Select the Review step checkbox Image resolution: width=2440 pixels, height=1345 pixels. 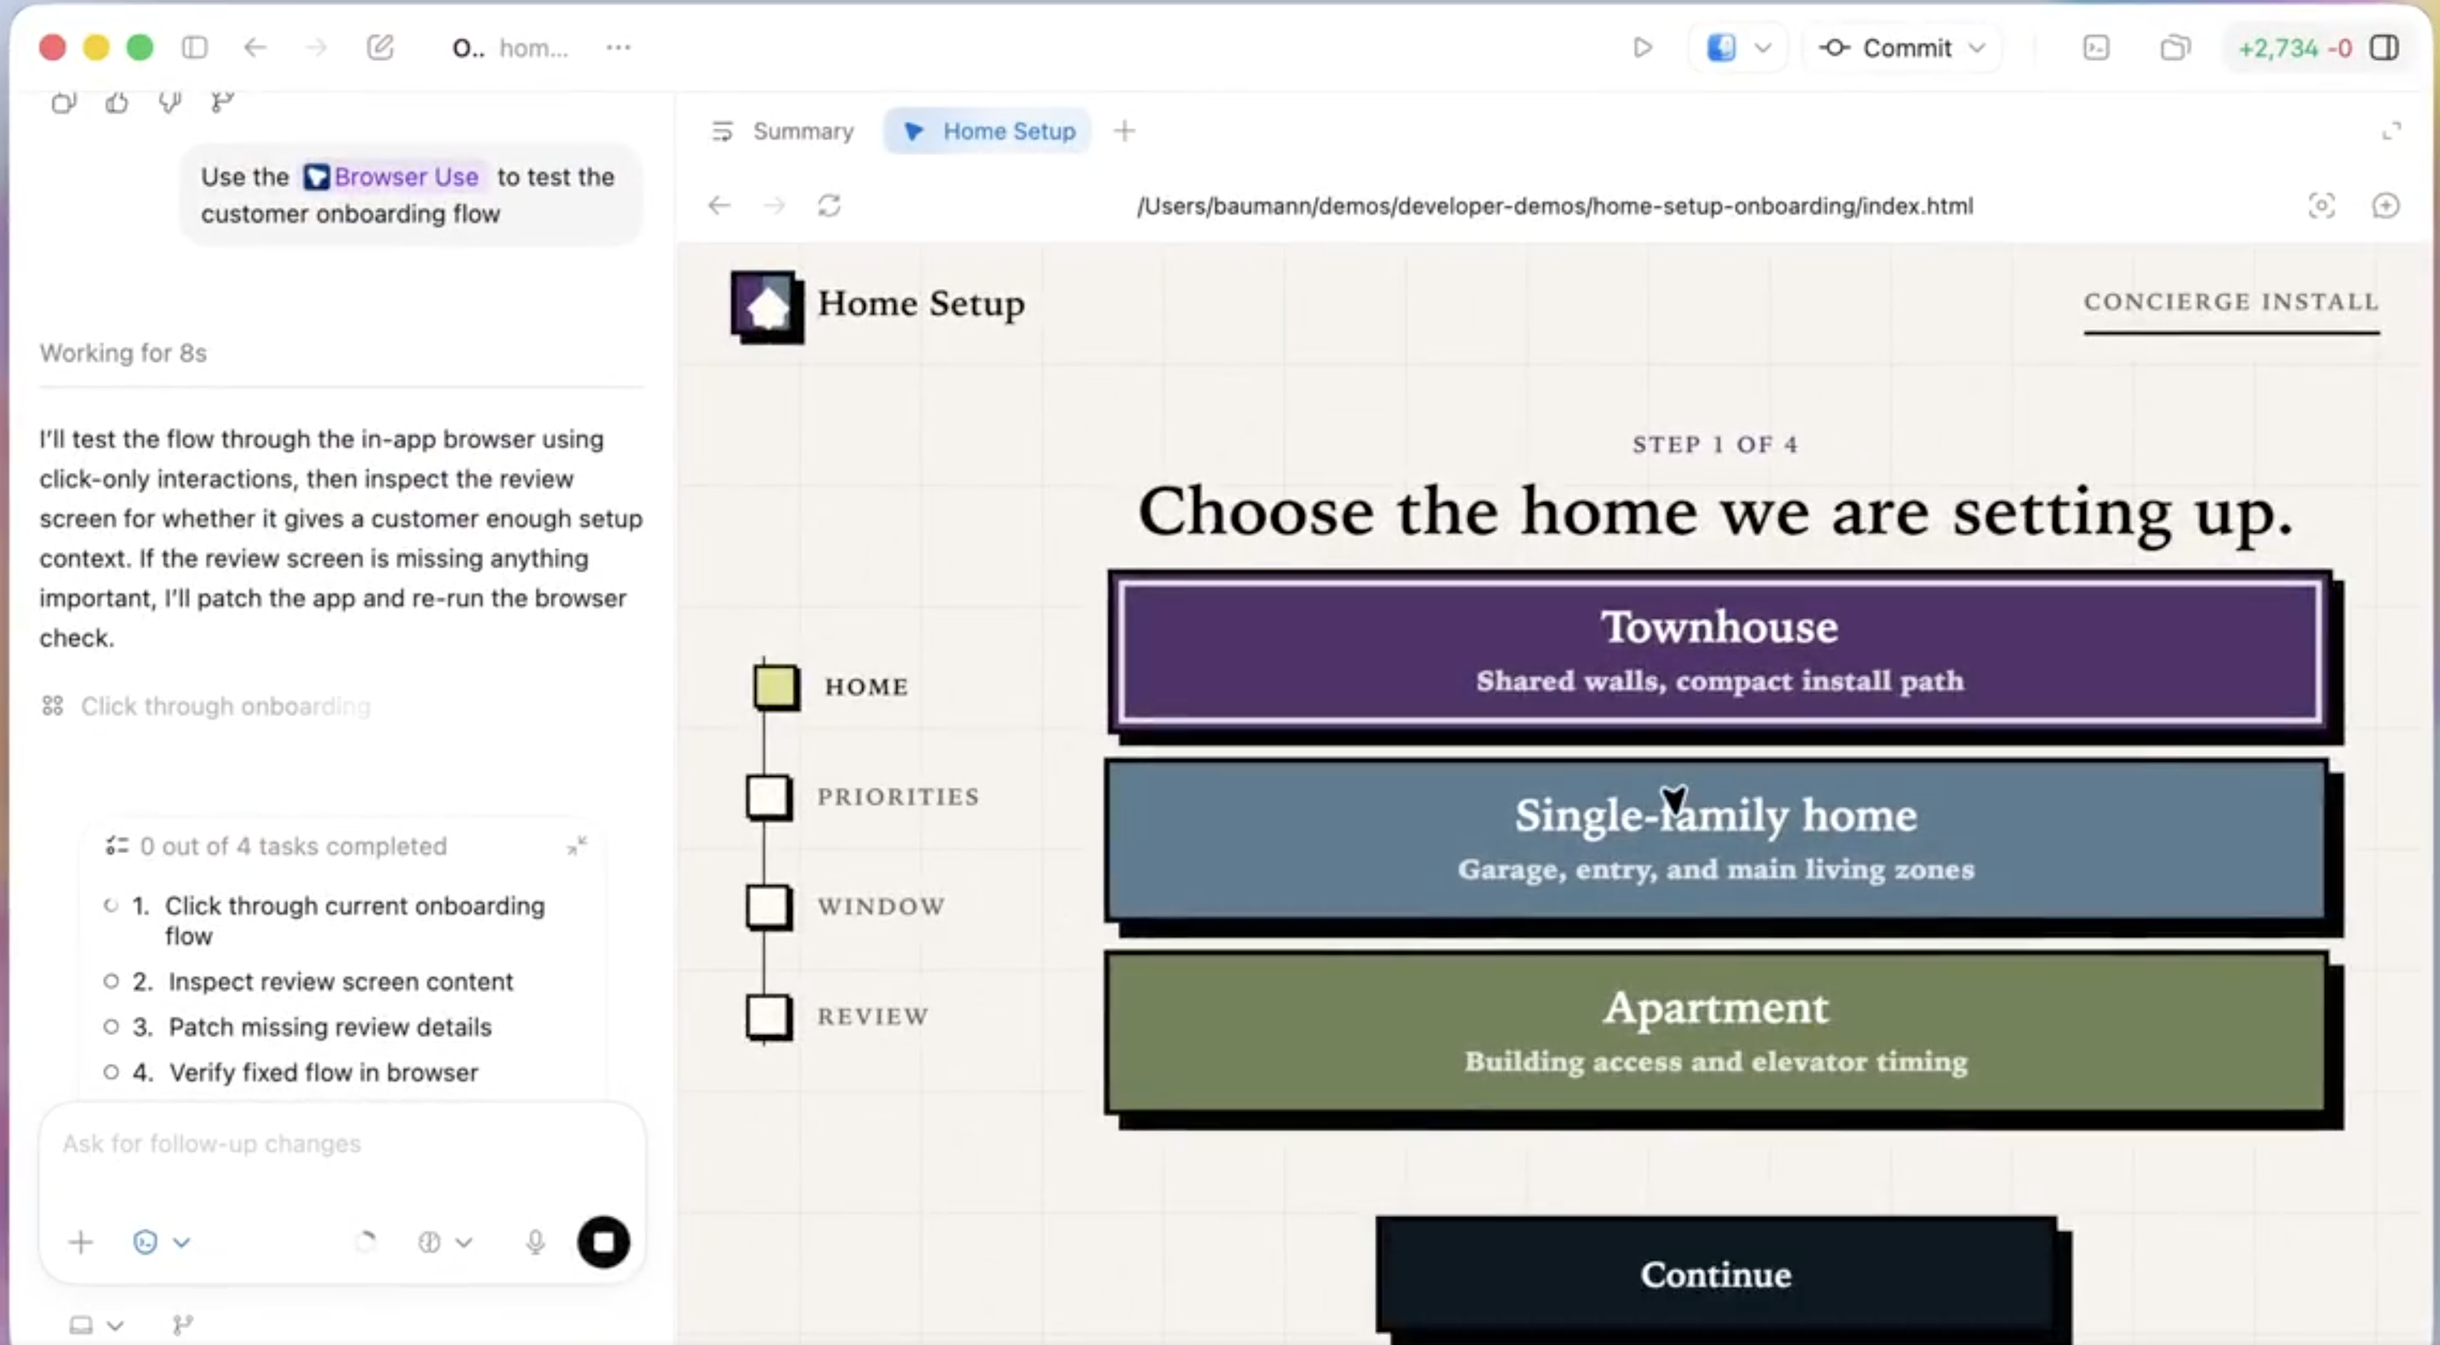[x=768, y=1016]
